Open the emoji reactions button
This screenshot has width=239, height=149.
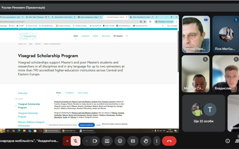click(120, 141)
